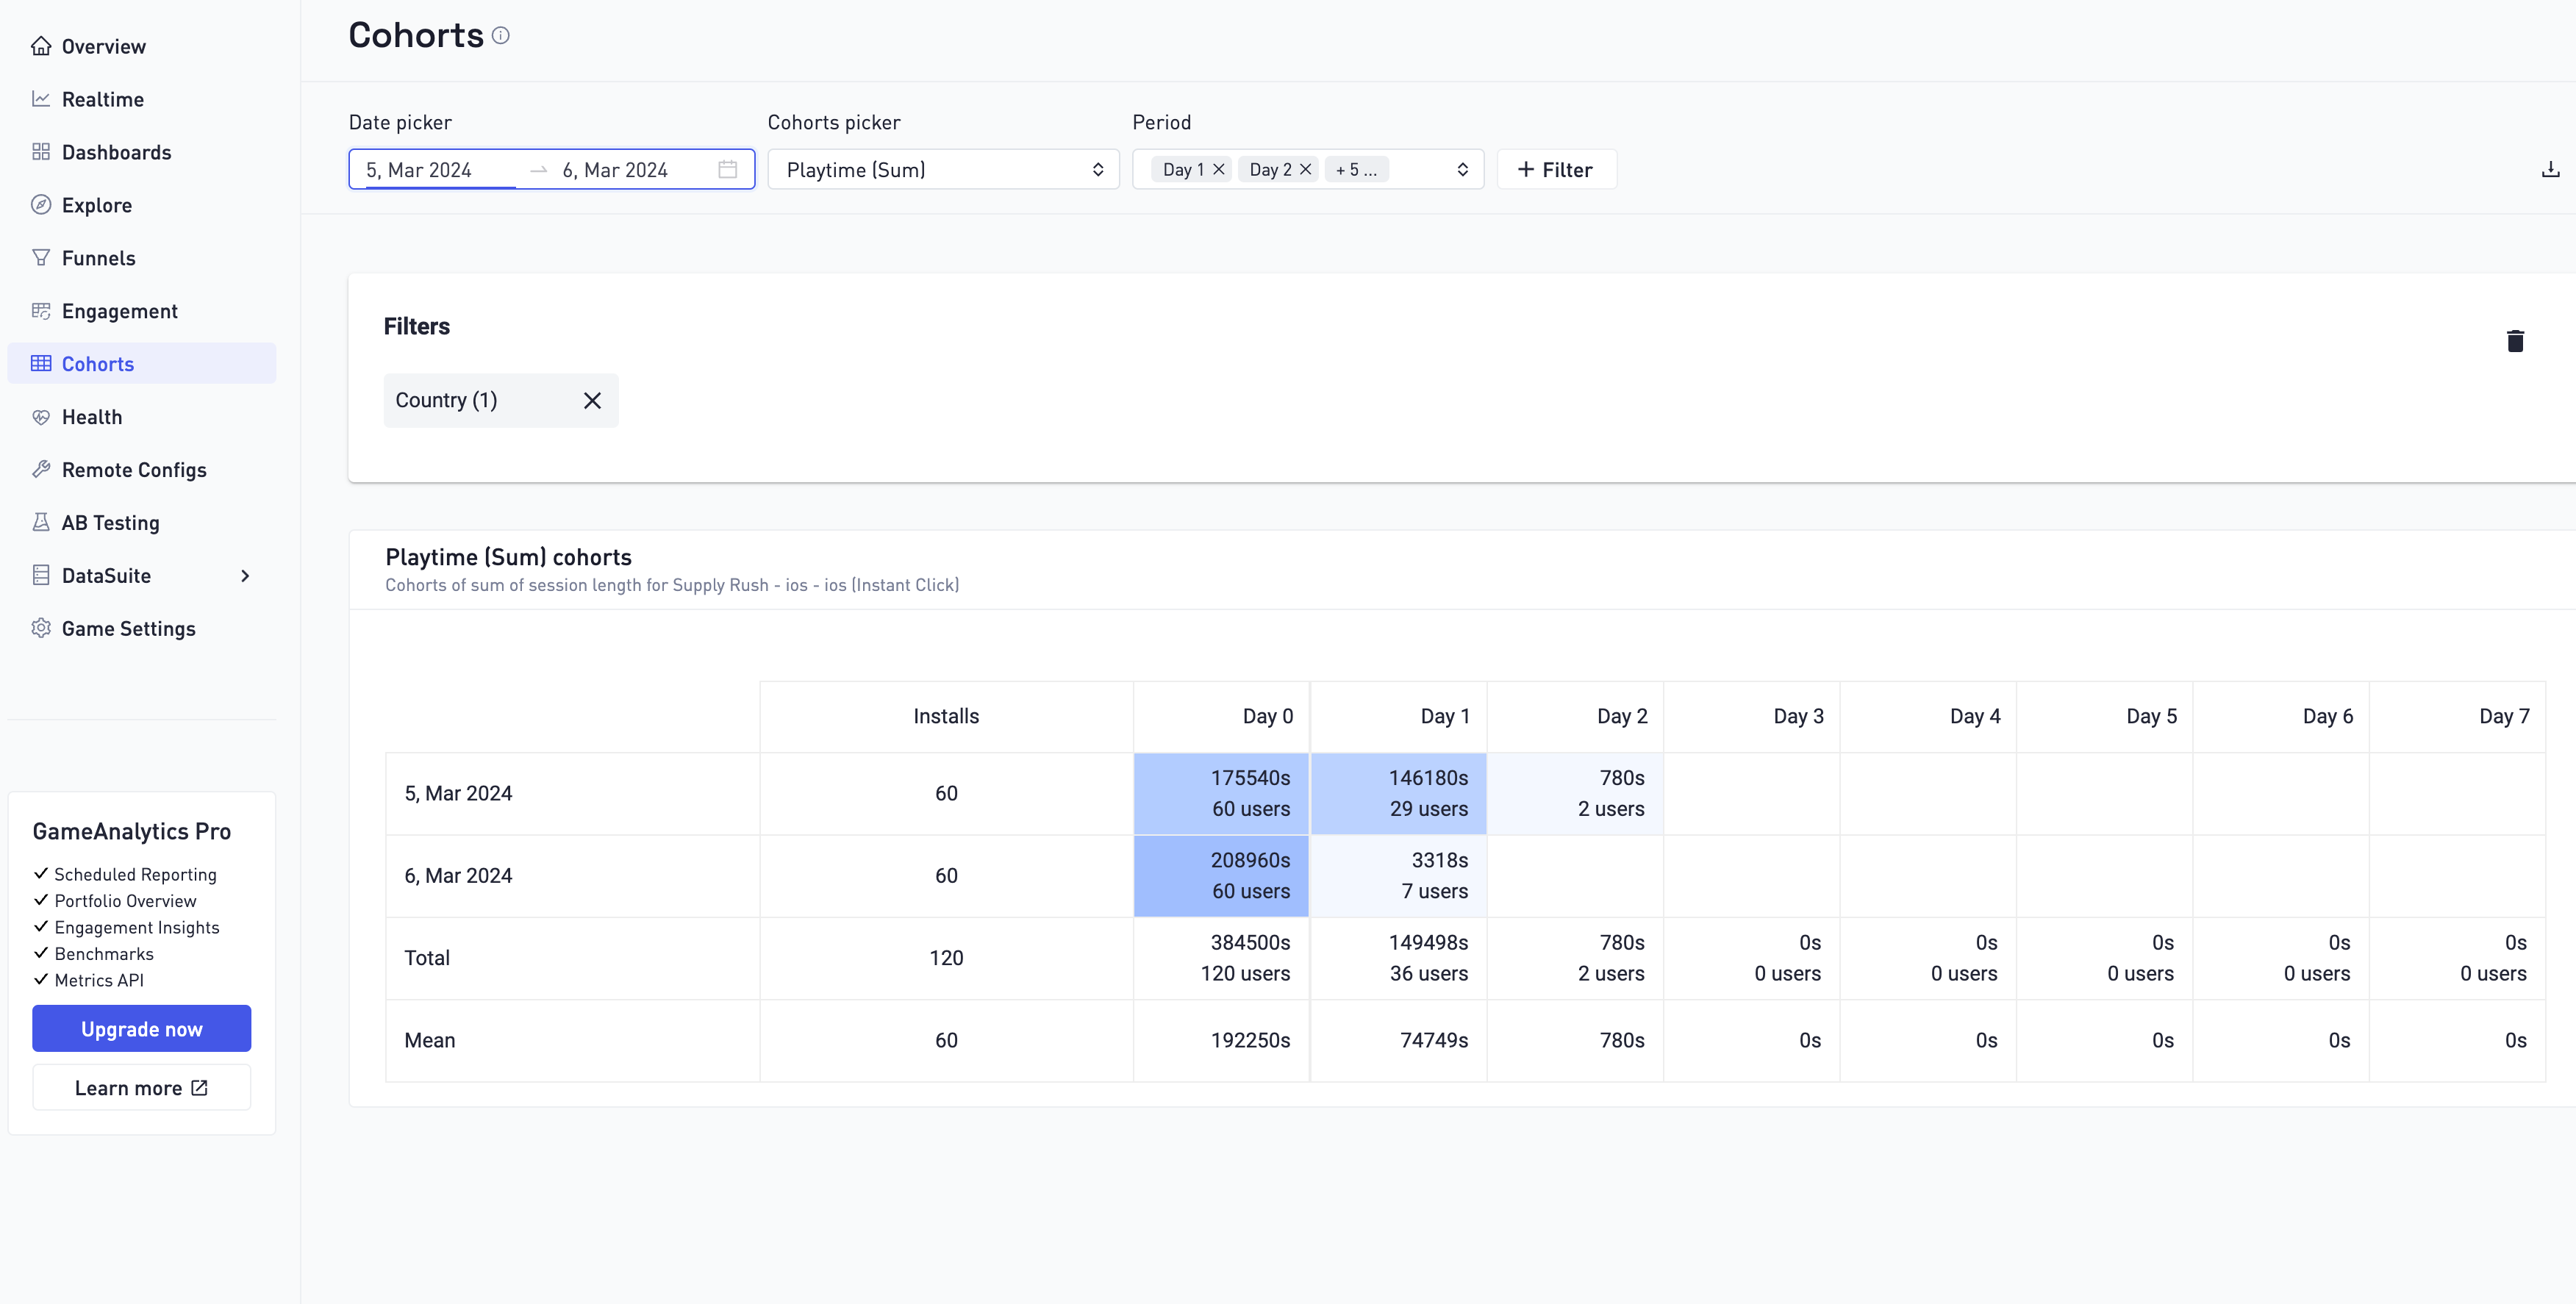Click the 5, Mar 2024 row label
Viewport: 2576px width, 1304px height.
click(458, 794)
